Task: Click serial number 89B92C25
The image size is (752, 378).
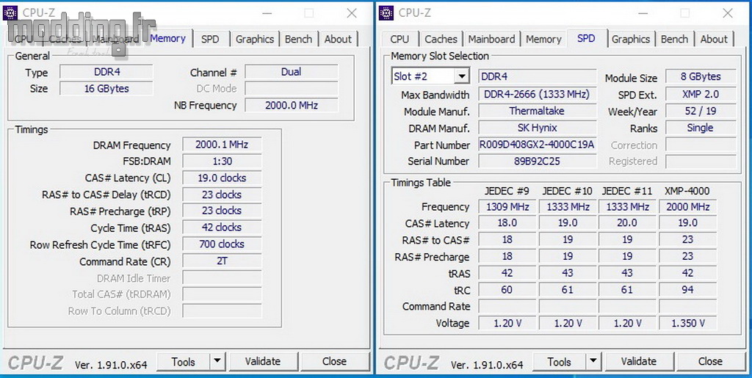Action: [x=537, y=161]
